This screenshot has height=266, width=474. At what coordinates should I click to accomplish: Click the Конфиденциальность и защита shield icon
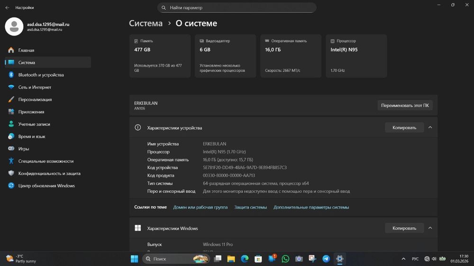(11, 173)
